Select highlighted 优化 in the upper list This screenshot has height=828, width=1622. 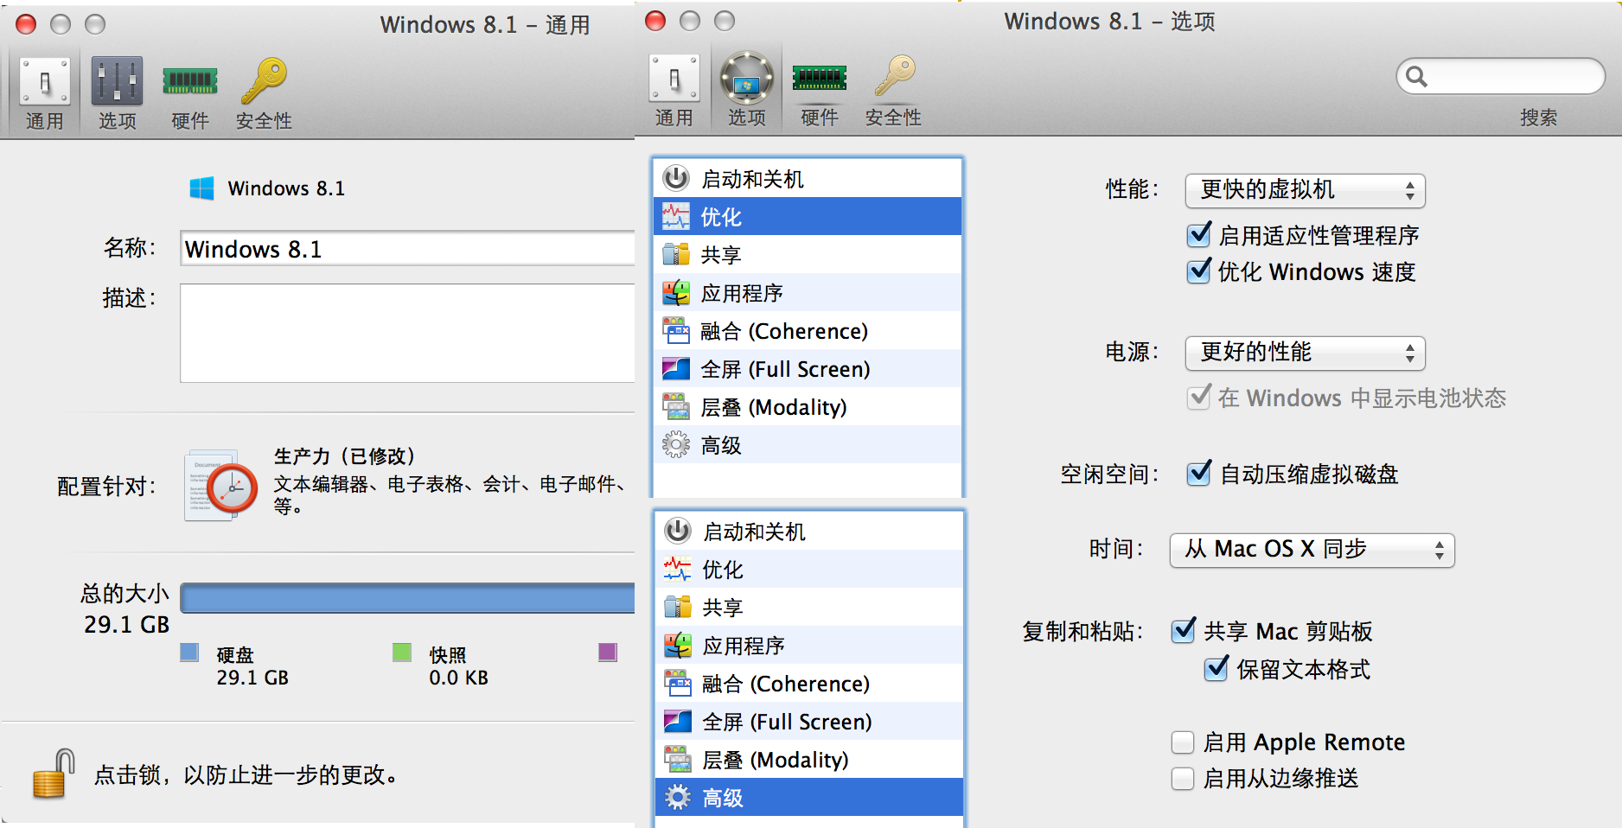808,217
